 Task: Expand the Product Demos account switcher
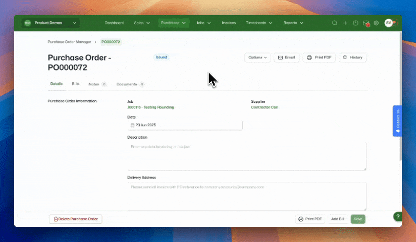pyautogui.click(x=50, y=23)
